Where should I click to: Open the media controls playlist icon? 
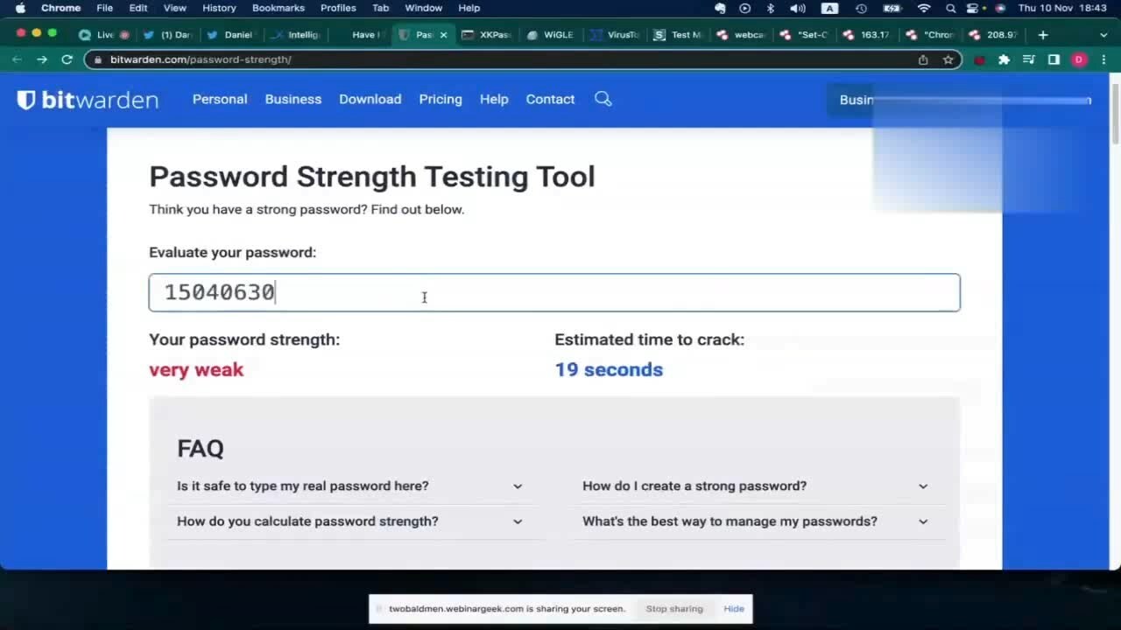tap(1029, 59)
